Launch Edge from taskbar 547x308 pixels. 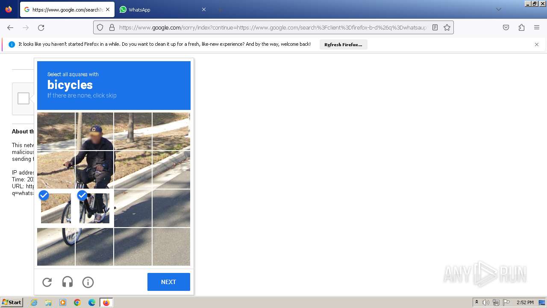92,302
